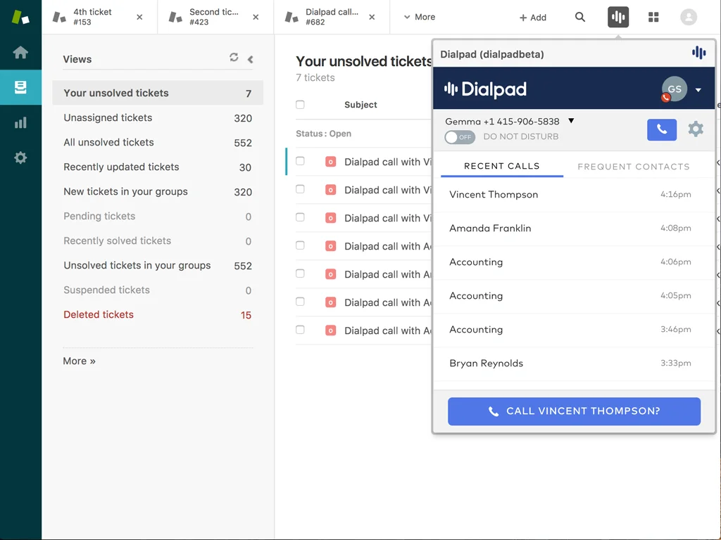
Task: Check the first Dialpad call ticket checkbox
Action: point(299,162)
